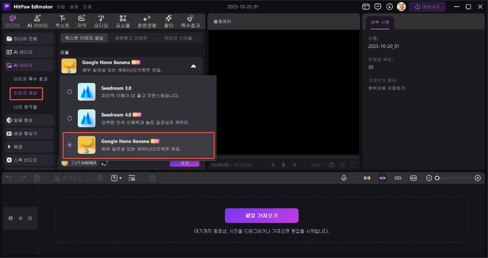Expand the 미디어 은행 sidebar item
The height and width of the screenshot is (258, 488).
pyautogui.click(x=29, y=39)
